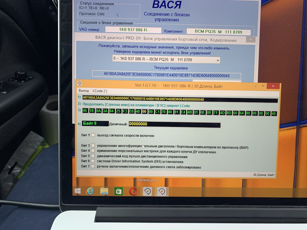Select byte cell 64
Screen dimensions: 307x230
pos(242,113)
